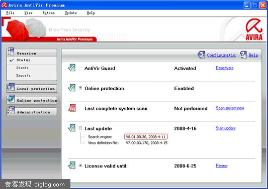The image size is (268, 189).
Task: Click the Deactivate link
Action: (225, 68)
